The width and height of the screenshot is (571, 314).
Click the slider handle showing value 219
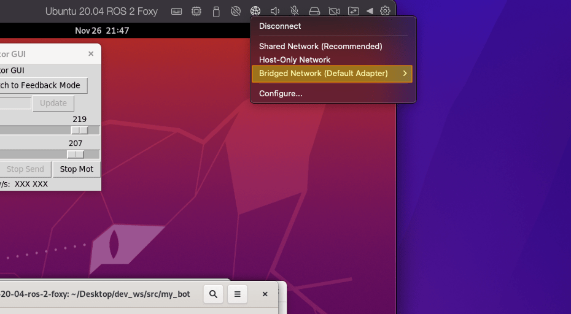click(x=79, y=130)
